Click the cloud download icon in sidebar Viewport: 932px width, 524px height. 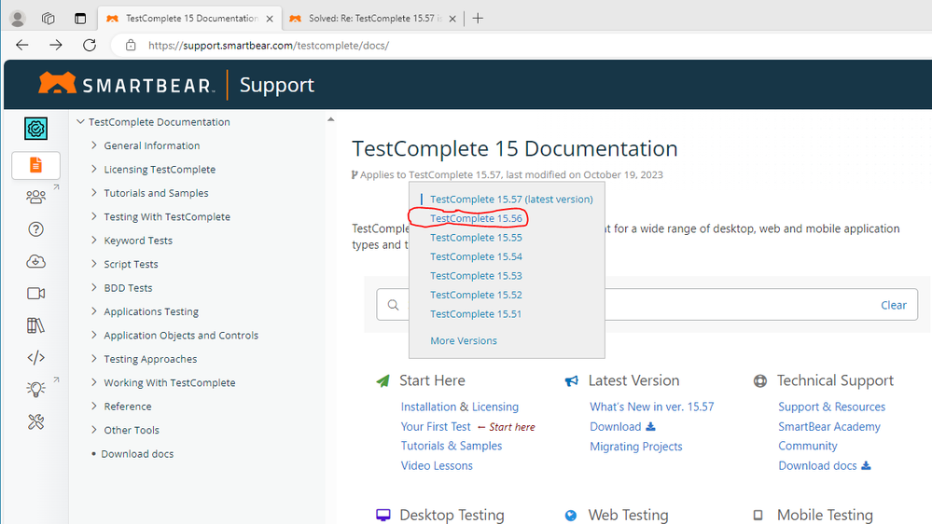(35, 262)
